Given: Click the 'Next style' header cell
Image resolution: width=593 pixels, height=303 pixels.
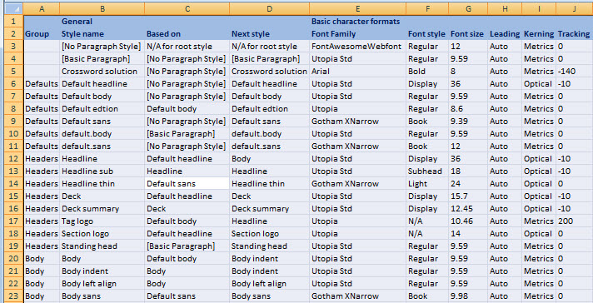Looking at the screenshot, I should [x=269, y=33].
